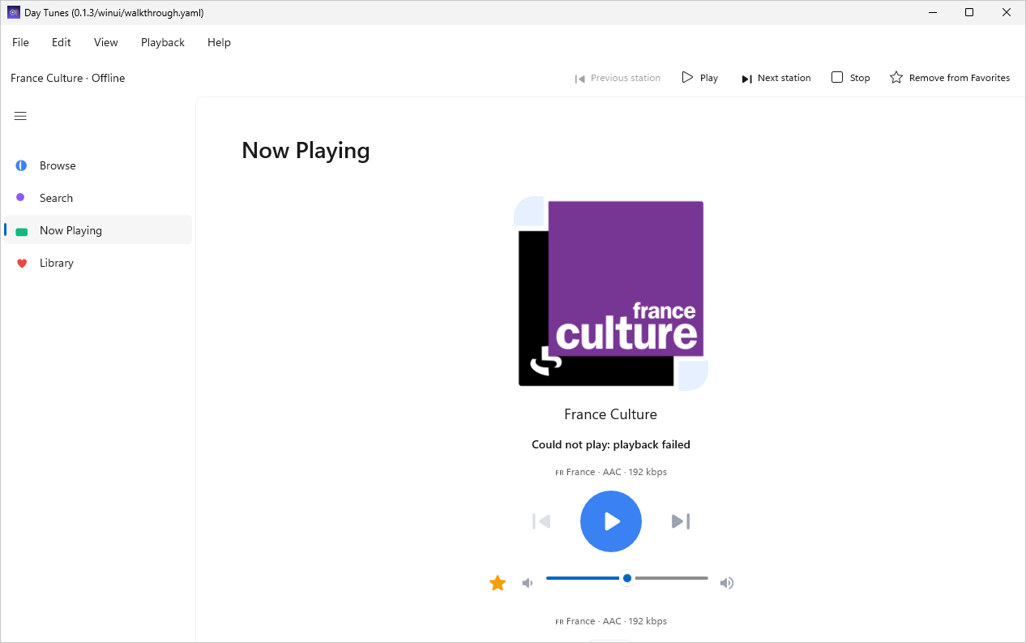
Task: Click the previous track icon under artwork
Action: pos(541,521)
